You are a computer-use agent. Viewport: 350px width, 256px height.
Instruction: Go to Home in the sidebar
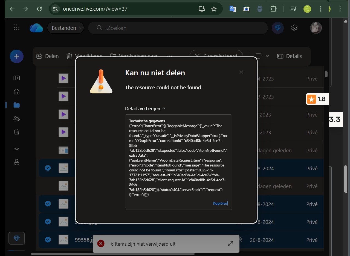17,91
